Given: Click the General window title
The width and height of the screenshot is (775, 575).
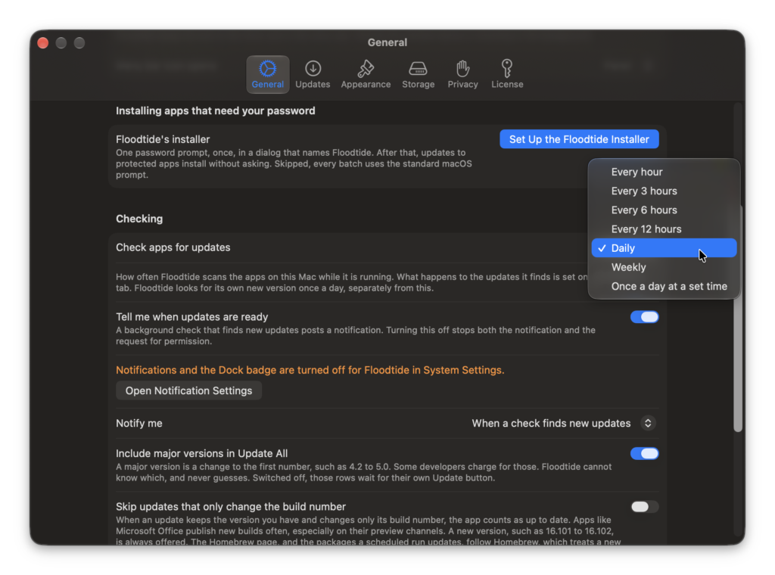Looking at the screenshot, I should pyautogui.click(x=387, y=42).
